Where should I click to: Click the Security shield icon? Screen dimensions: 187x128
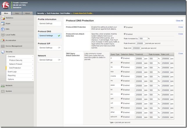[3, 52]
